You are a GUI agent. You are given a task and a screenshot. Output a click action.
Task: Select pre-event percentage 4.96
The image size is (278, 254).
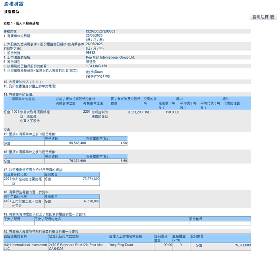(x=124, y=143)
